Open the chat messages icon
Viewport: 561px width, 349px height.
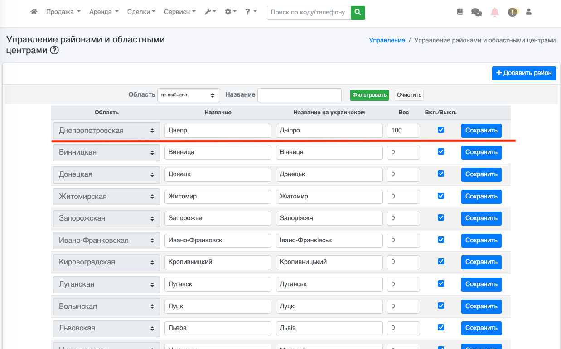click(x=476, y=13)
